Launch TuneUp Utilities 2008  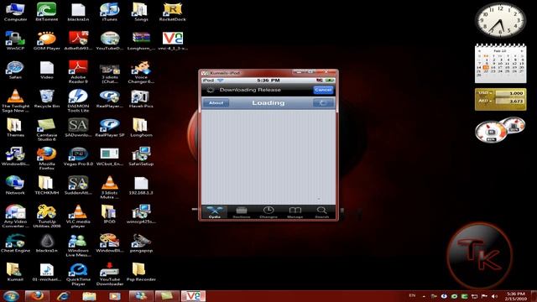tap(47, 216)
